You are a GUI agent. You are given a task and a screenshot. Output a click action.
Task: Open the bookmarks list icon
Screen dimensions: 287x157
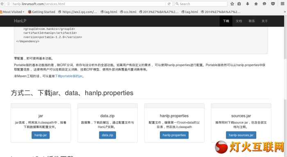tap(239, 4)
